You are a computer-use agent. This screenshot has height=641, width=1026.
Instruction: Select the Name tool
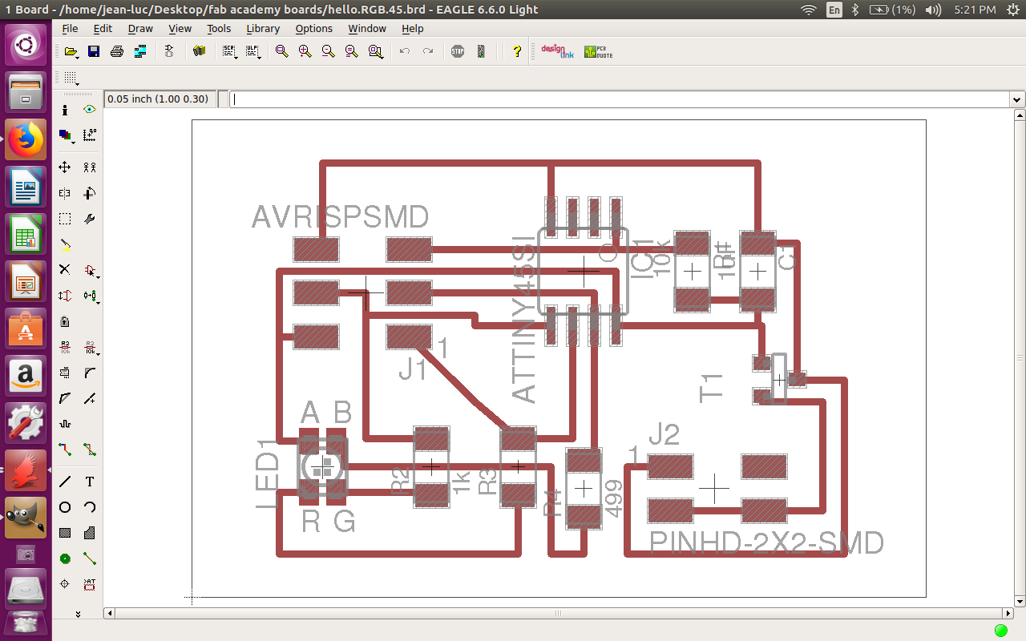pos(65,347)
